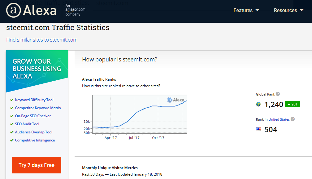Open the Features menu label

243,10
